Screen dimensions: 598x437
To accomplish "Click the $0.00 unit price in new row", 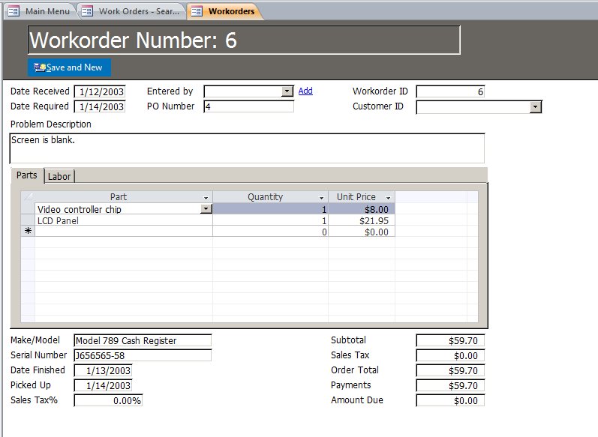I will [x=361, y=232].
